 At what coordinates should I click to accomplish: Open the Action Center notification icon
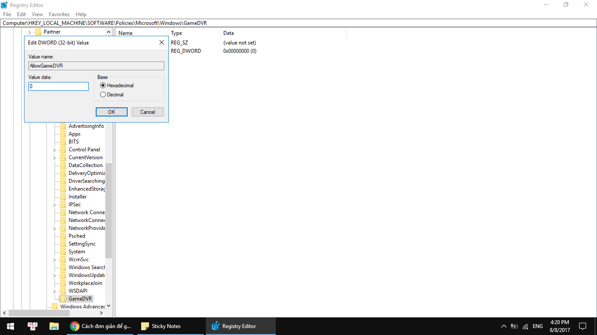[582, 326]
